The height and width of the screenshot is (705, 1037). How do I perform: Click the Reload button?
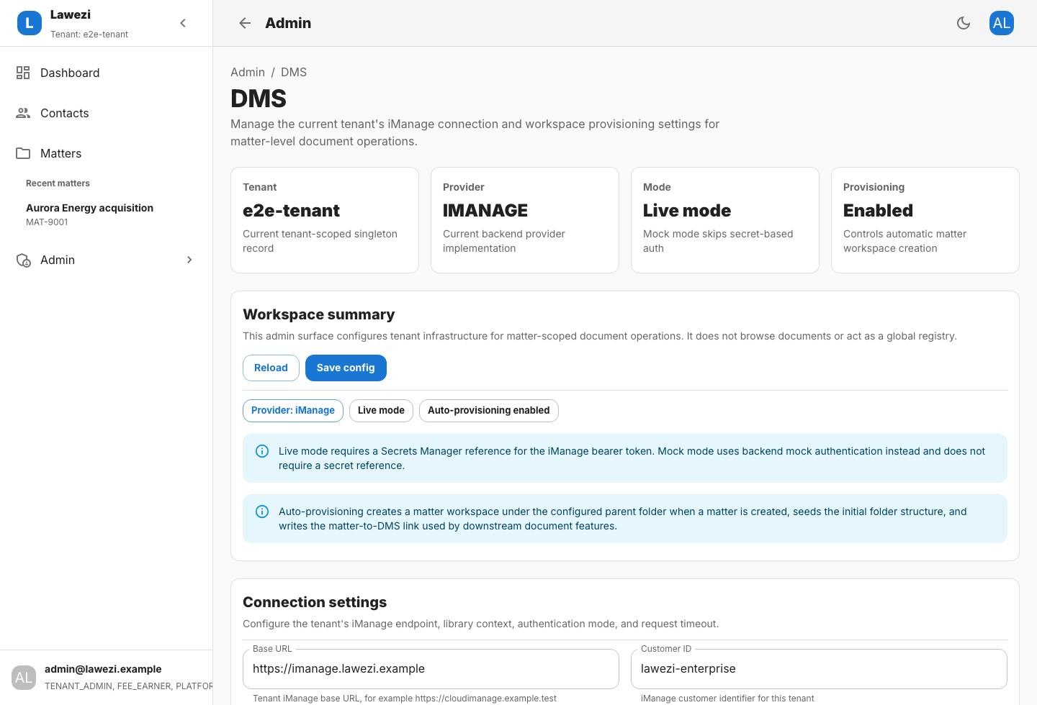tap(271, 368)
